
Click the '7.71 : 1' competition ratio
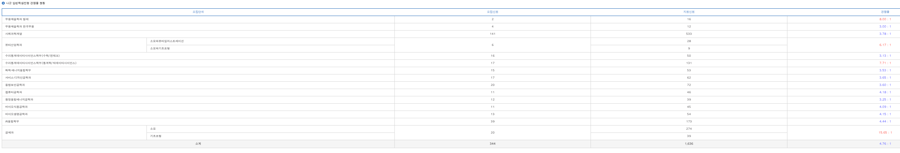885,63
